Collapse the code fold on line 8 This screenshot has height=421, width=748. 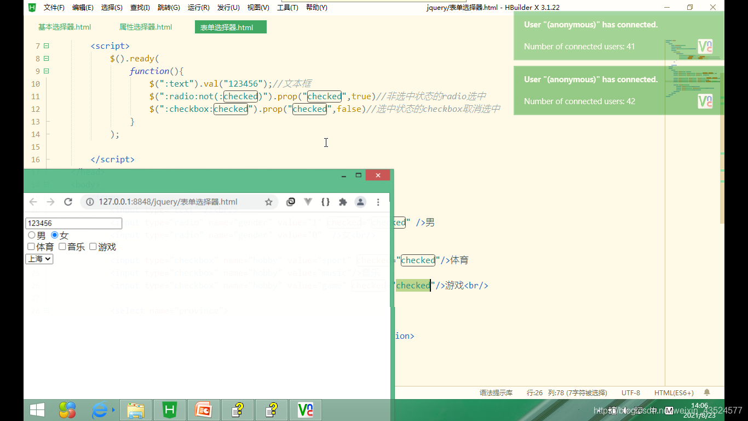pyautogui.click(x=47, y=59)
